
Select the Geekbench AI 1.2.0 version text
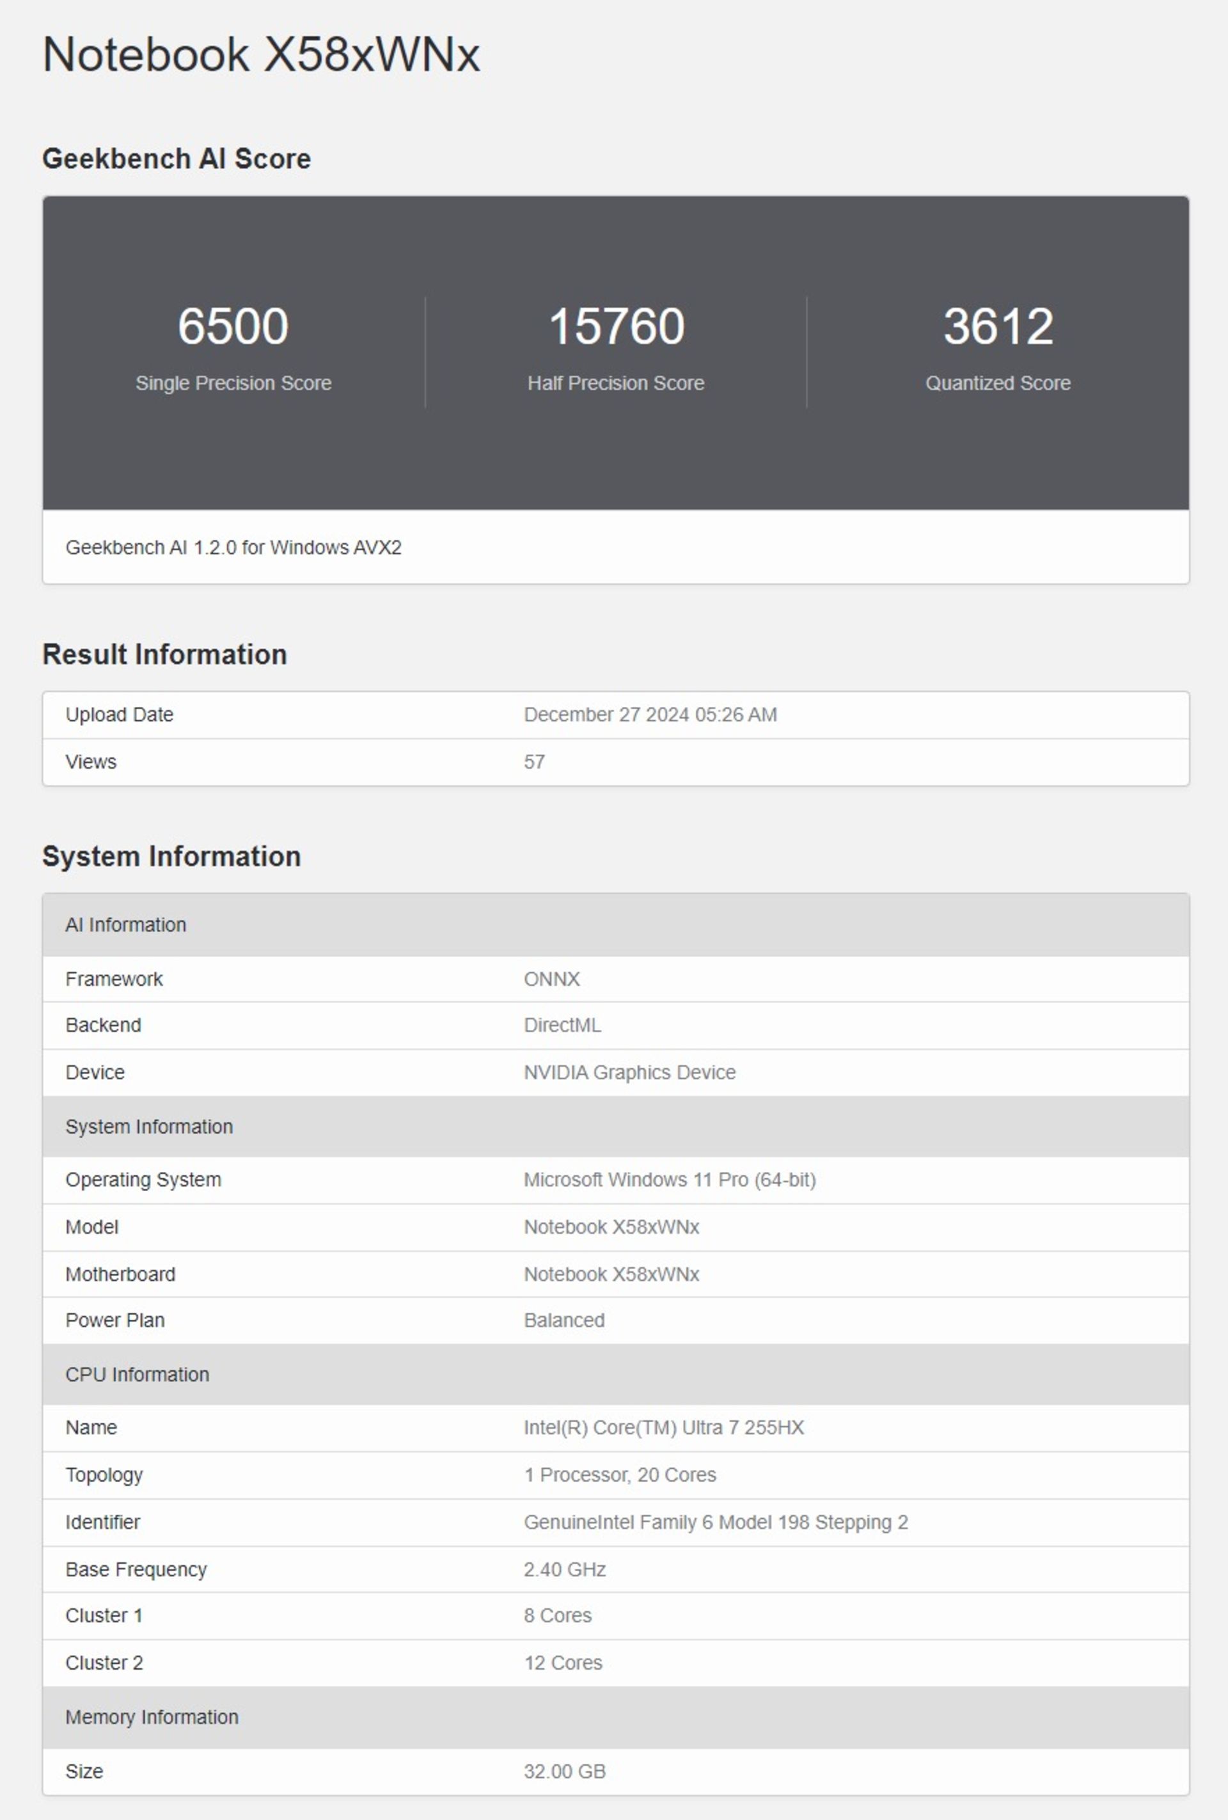233,548
